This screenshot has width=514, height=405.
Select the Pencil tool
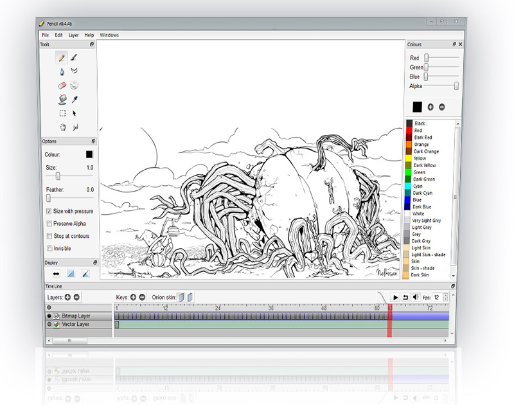61,58
